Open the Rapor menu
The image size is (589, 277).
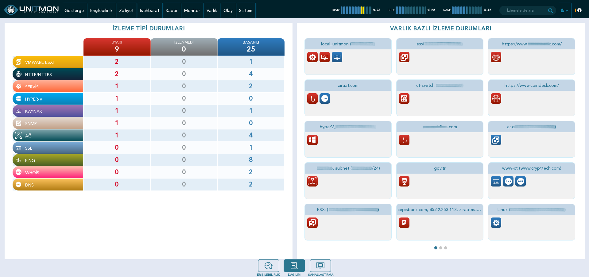172,10
